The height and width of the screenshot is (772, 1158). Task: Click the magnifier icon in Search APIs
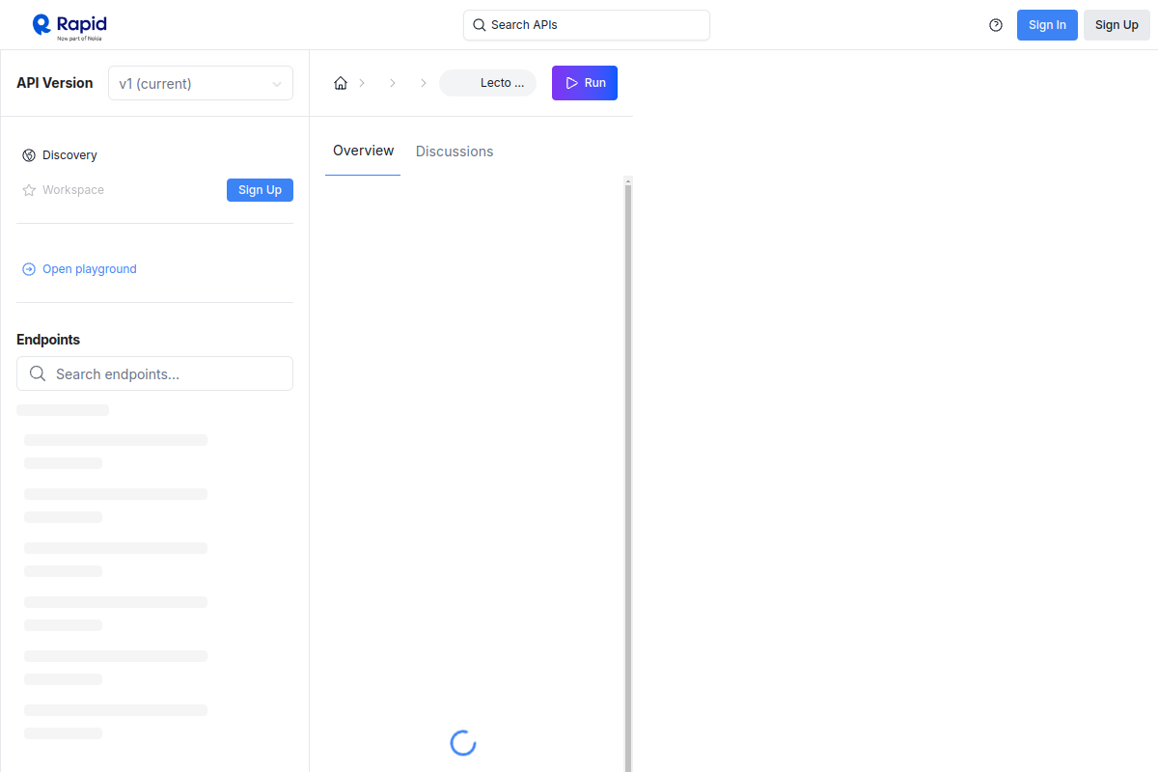coord(479,25)
